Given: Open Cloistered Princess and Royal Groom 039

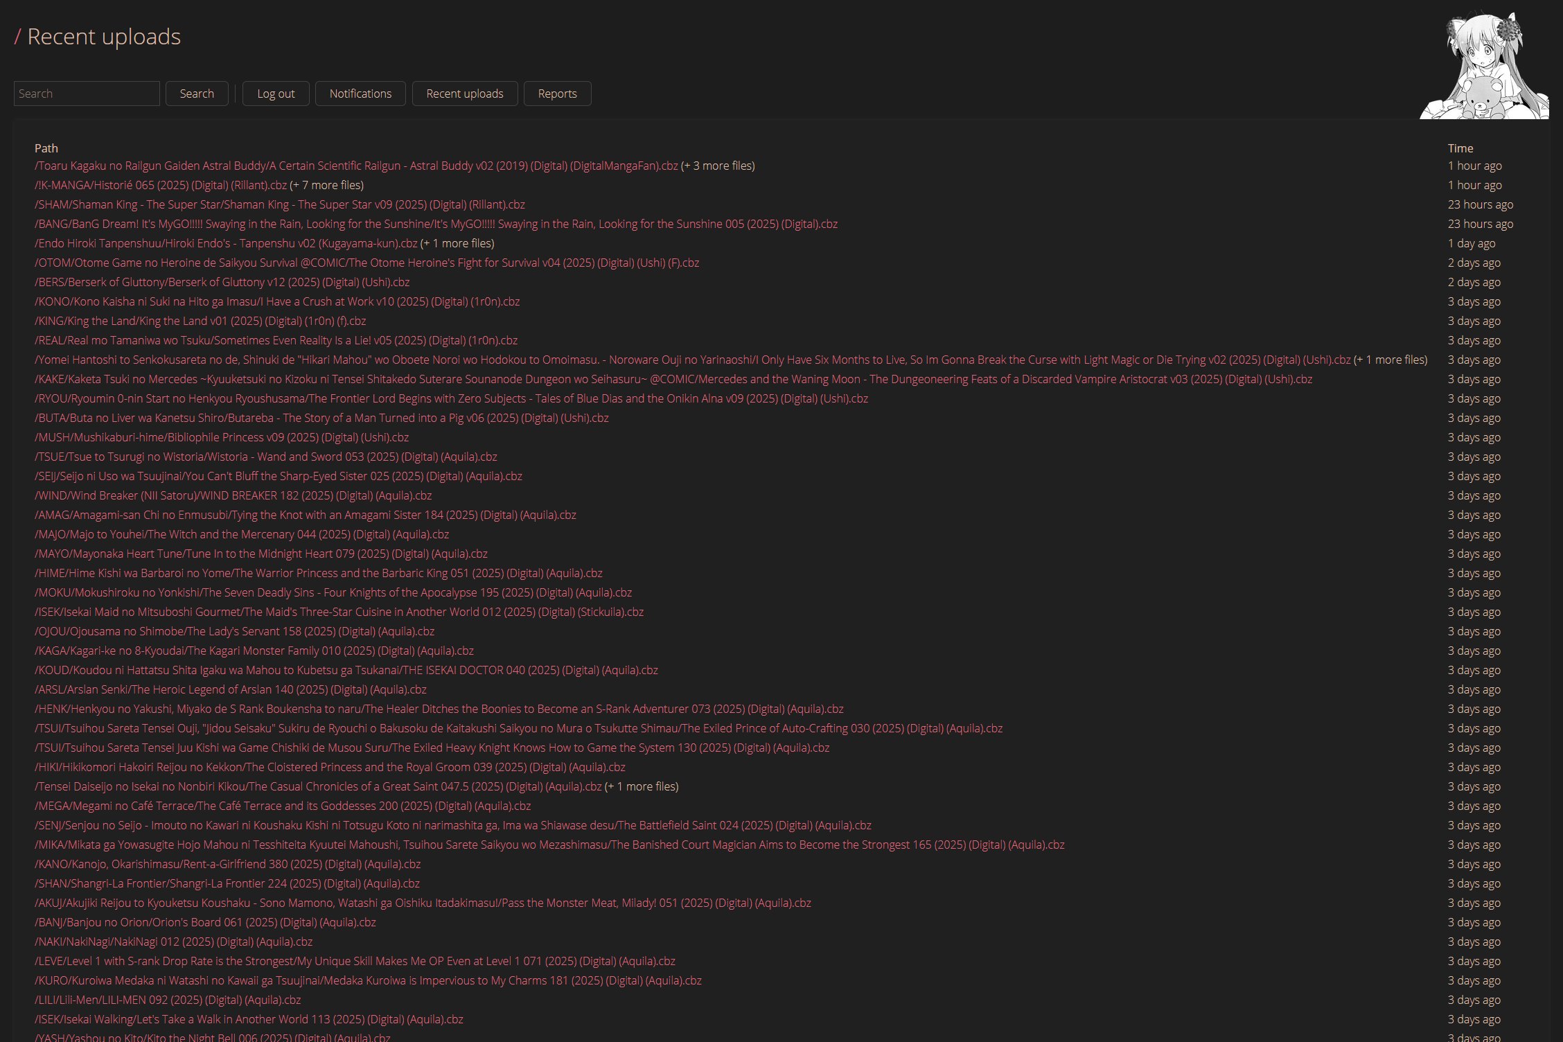Looking at the screenshot, I should pos(330,767).
